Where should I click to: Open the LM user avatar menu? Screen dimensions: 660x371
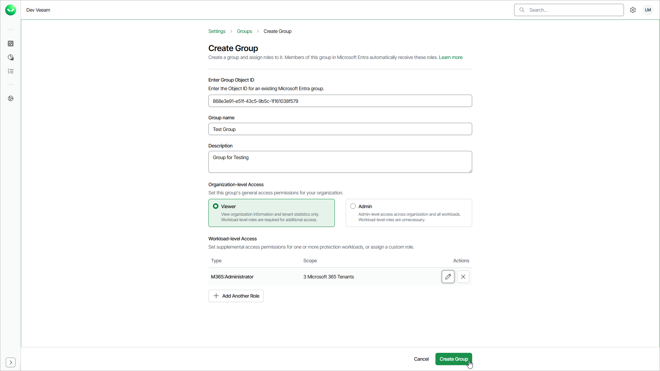tap(648, 10)
